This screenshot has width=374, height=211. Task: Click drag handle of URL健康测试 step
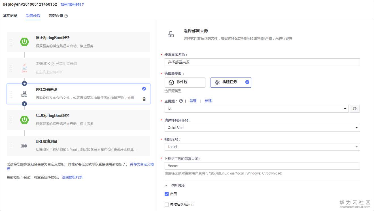coord(11,146)
